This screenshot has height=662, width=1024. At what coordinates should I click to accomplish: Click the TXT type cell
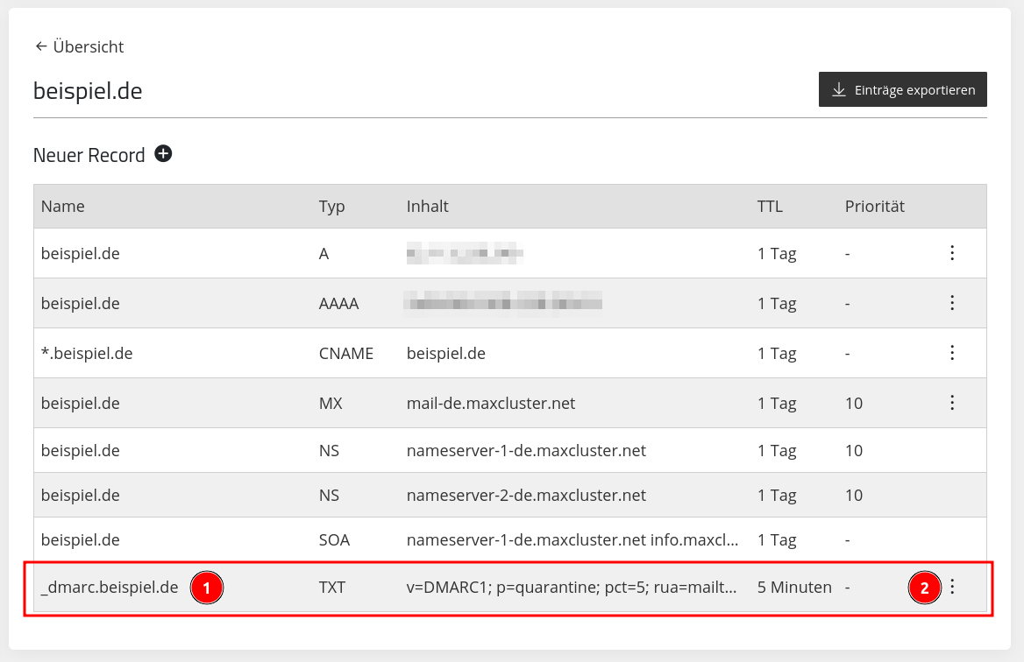coord(331,587)
